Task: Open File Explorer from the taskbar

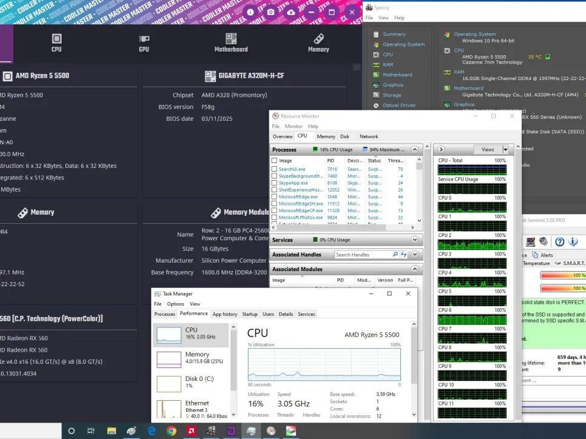Action: [x=112, y=431]
